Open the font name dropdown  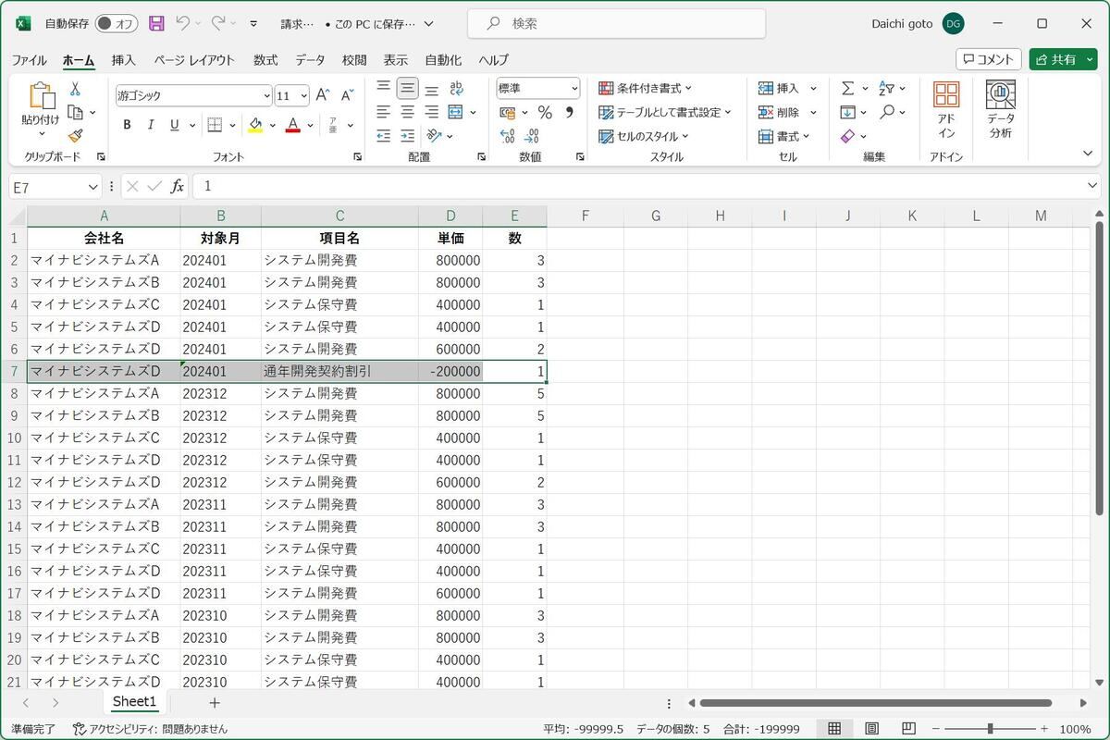(267, 95)
